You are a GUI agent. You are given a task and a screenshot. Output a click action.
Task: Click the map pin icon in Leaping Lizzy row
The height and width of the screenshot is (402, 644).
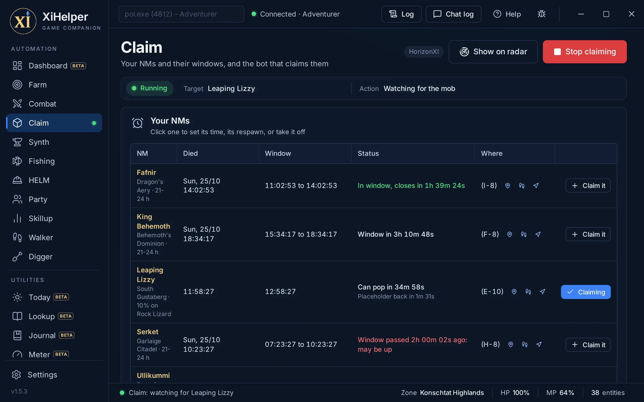tap(514, 292)
